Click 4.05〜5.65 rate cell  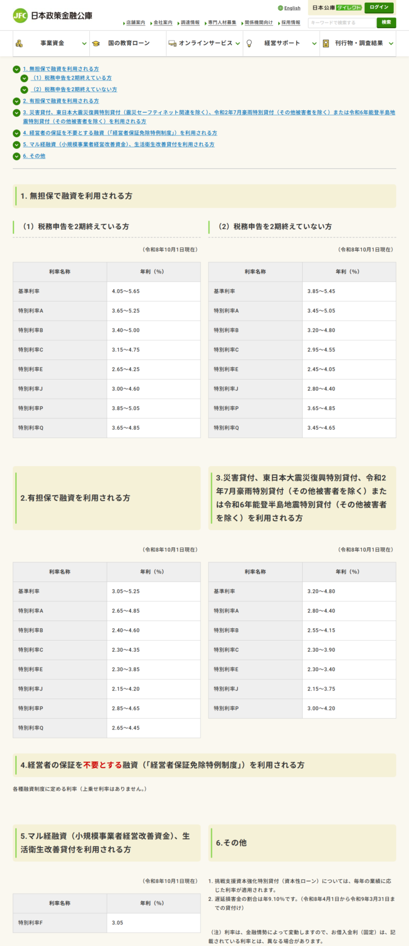point(153,291)
